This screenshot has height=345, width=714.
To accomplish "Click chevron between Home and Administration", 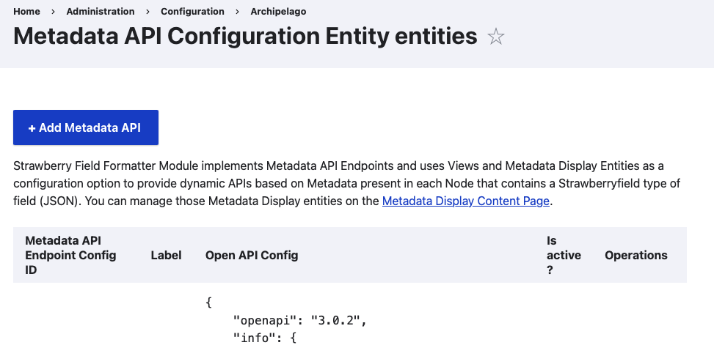I will click(54, 11).
